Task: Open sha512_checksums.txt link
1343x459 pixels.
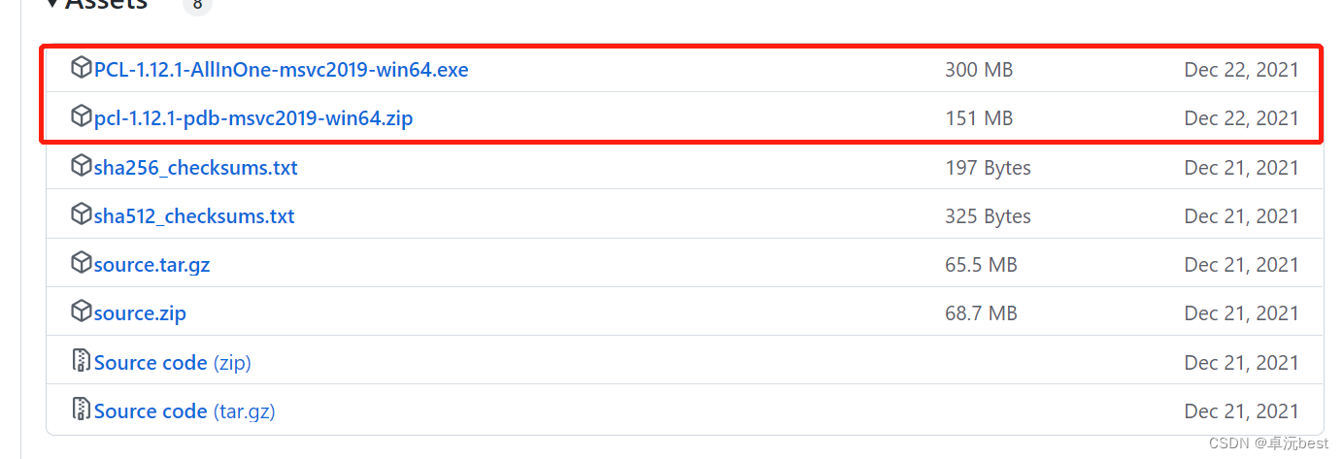Action: click(194, 216)
